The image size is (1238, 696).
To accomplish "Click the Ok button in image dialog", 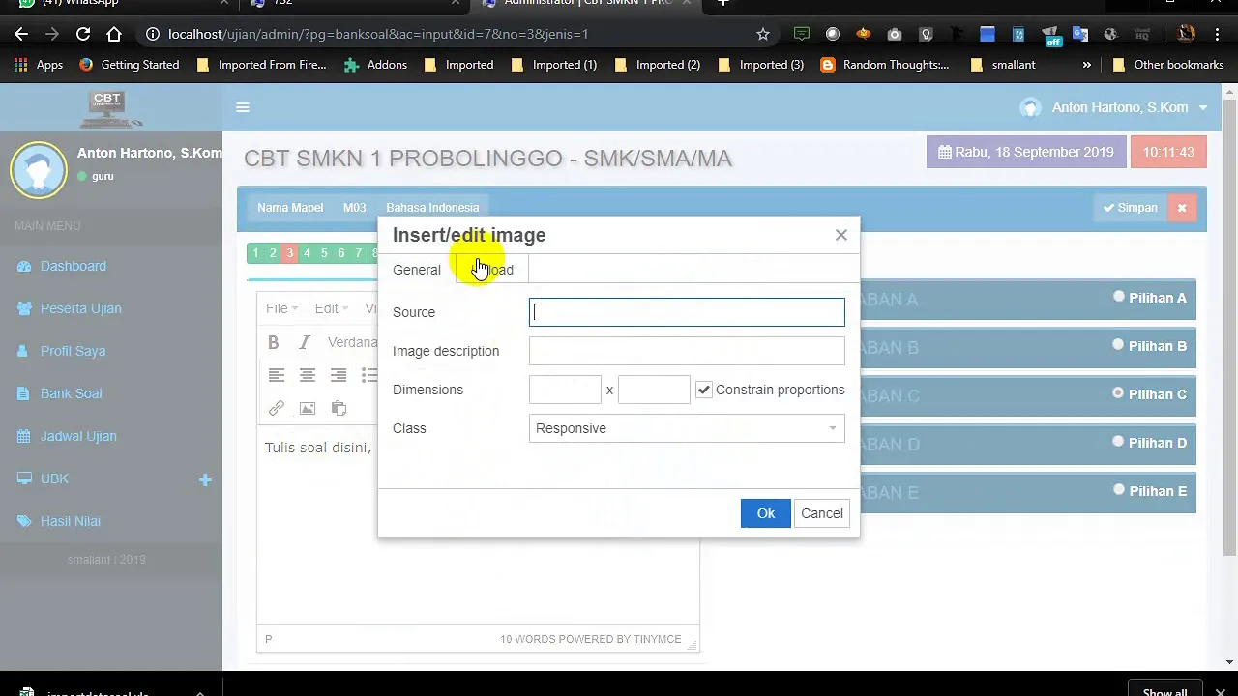I will click(x=766, y=513).
